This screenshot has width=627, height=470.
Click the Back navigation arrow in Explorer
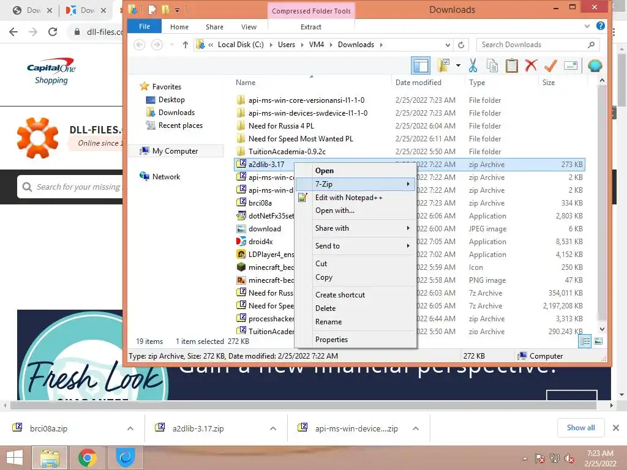pyautogui.click(x=139, y=45)
